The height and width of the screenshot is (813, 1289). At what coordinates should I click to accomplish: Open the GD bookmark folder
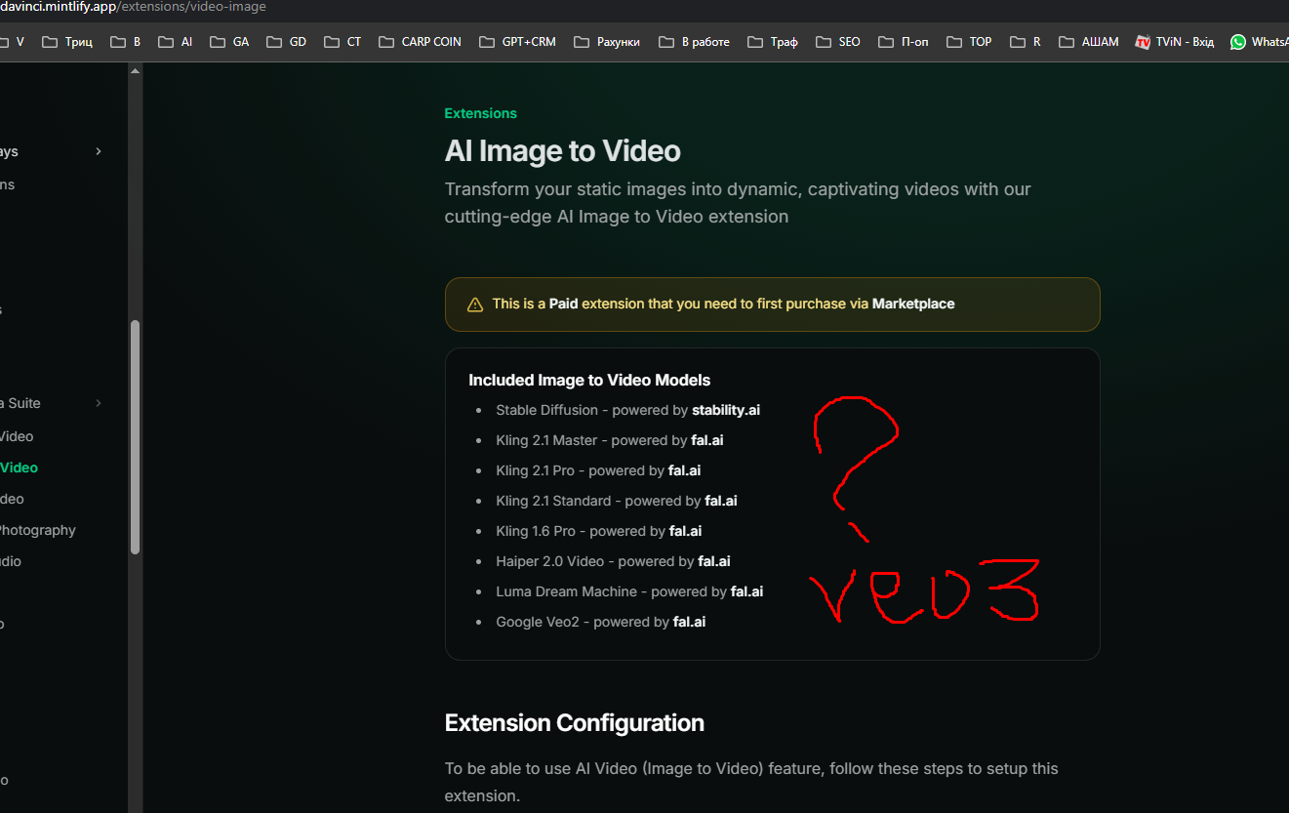pyautogui.click(x=286, y=42)
